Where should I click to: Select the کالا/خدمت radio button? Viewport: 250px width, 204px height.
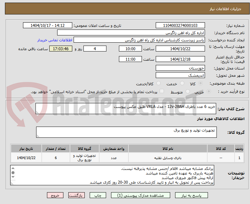click(x=158, y=83)
